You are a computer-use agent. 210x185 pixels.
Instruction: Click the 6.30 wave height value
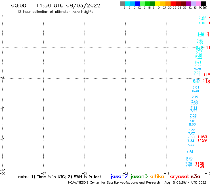(196, 91)
